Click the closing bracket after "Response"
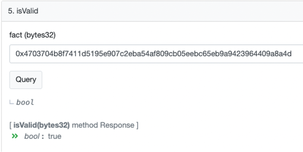Screen dimensions: 303x152 pyautogui.click(x=137, y=125)
